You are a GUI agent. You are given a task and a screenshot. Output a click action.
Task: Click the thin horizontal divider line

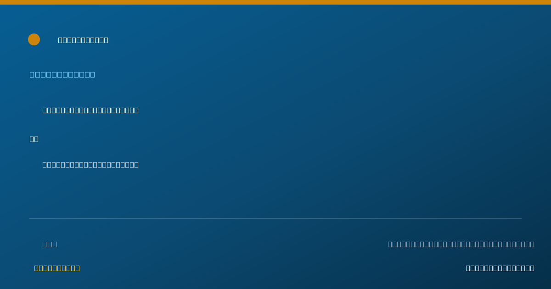pos(275,218)
